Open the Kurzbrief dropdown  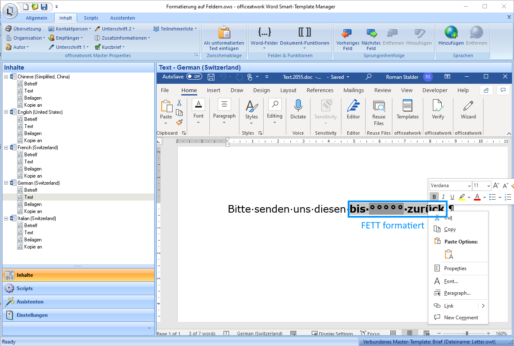109,47
